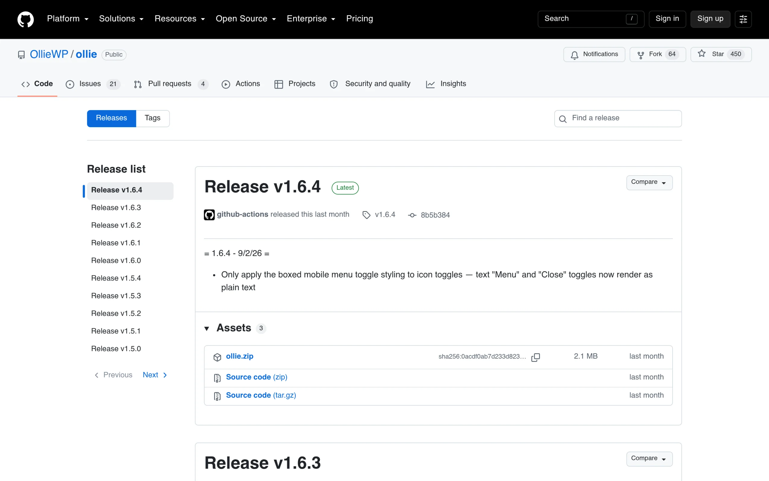Go to Next page of releases
769x481 pixels.
click(x=155, y=375)
